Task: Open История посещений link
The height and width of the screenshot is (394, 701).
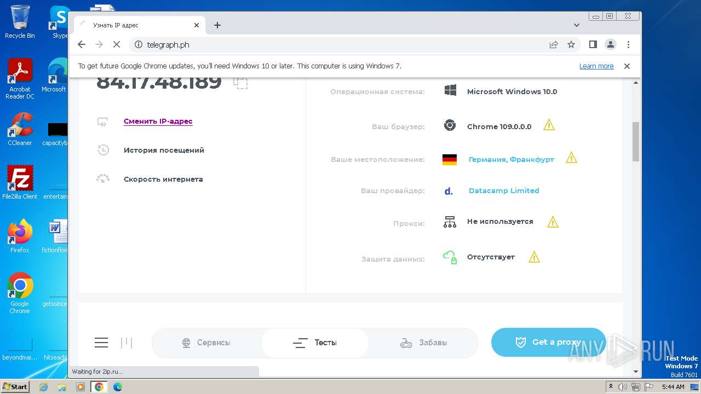Action: coord(164,150)
